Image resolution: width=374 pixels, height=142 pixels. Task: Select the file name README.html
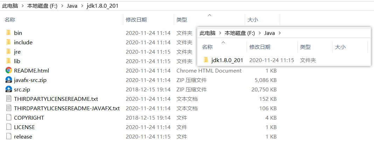tap(32, 70)
